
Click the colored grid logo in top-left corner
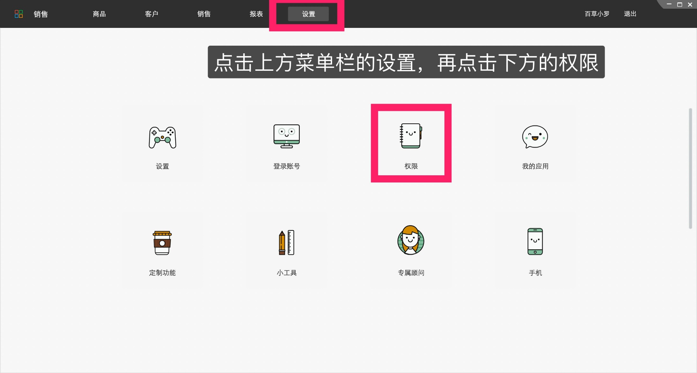pyautogui.click(x=19, y=14)
